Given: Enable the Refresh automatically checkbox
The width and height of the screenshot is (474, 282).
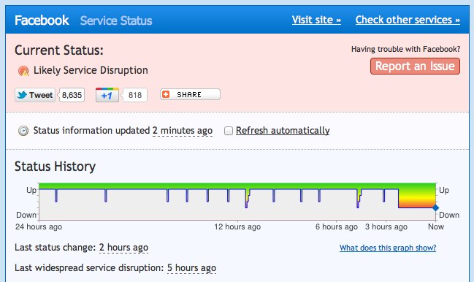Looking at the screenshot, I should coord(228,131).
